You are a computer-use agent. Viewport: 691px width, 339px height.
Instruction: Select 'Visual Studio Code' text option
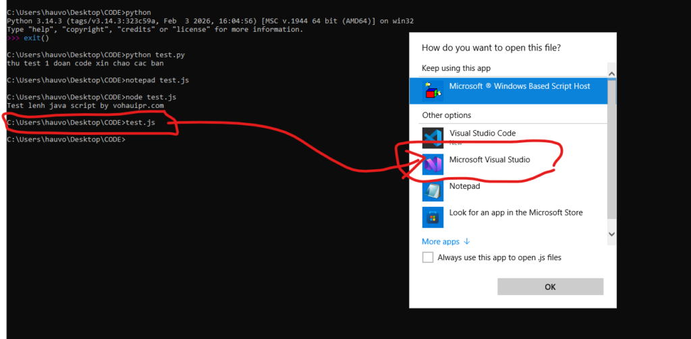click(482, 133)
